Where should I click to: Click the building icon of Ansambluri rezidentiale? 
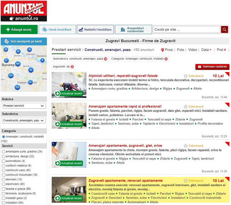click(x=123, y=30)
